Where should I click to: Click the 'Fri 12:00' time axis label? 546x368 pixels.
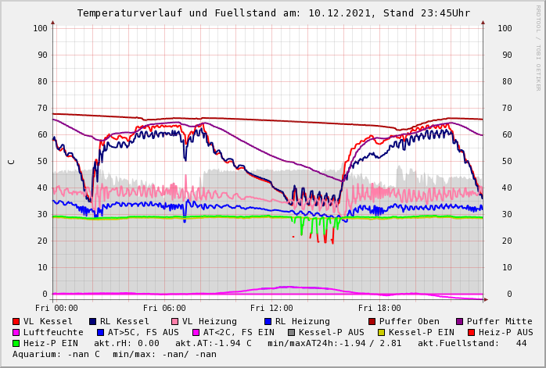pos(271,308)
